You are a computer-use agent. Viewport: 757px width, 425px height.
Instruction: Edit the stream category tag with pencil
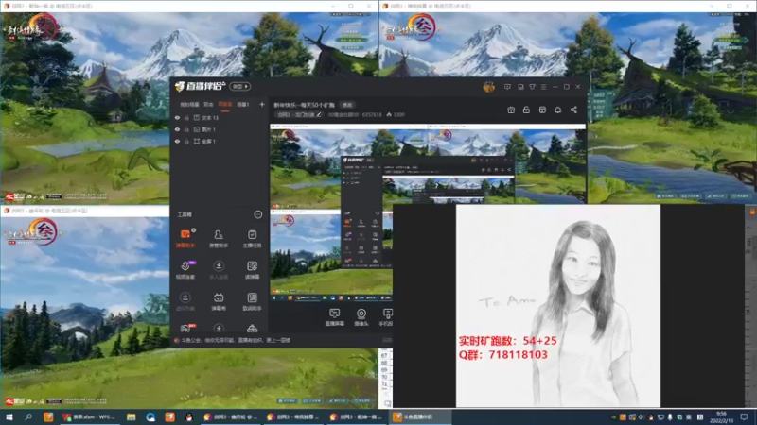[318, 114]
